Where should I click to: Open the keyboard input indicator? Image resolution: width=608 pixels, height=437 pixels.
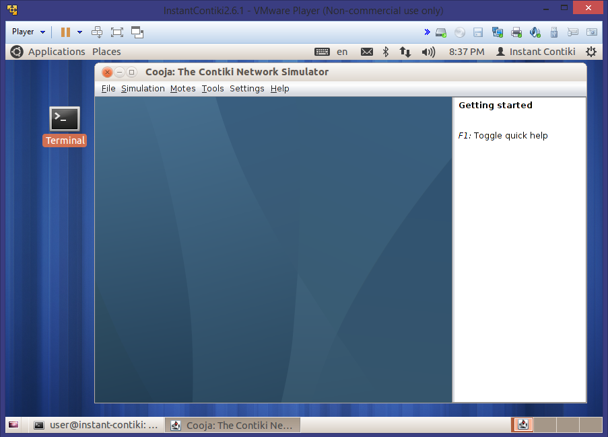tap(322, 52)
